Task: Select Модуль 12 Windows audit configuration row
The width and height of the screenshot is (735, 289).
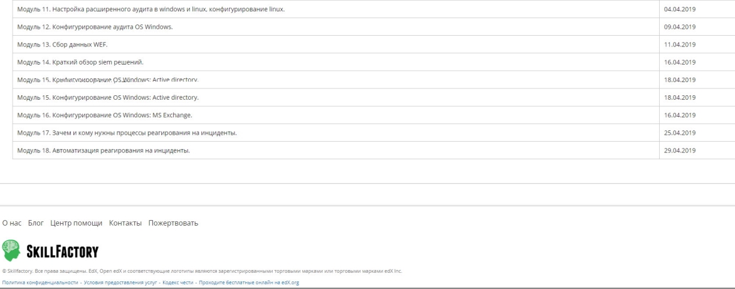Action: [95, 27]
